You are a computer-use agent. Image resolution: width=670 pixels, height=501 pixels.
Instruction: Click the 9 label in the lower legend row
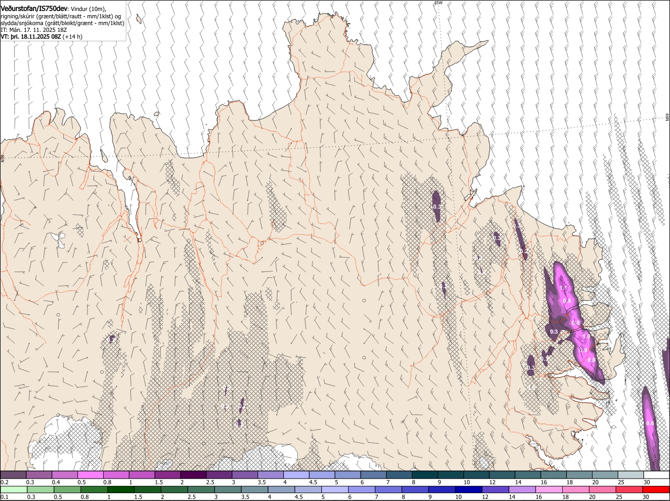431,497
